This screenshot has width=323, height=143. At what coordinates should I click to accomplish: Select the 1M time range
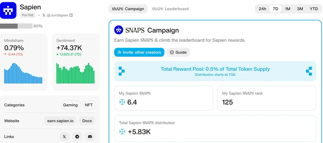click(287, 9)
